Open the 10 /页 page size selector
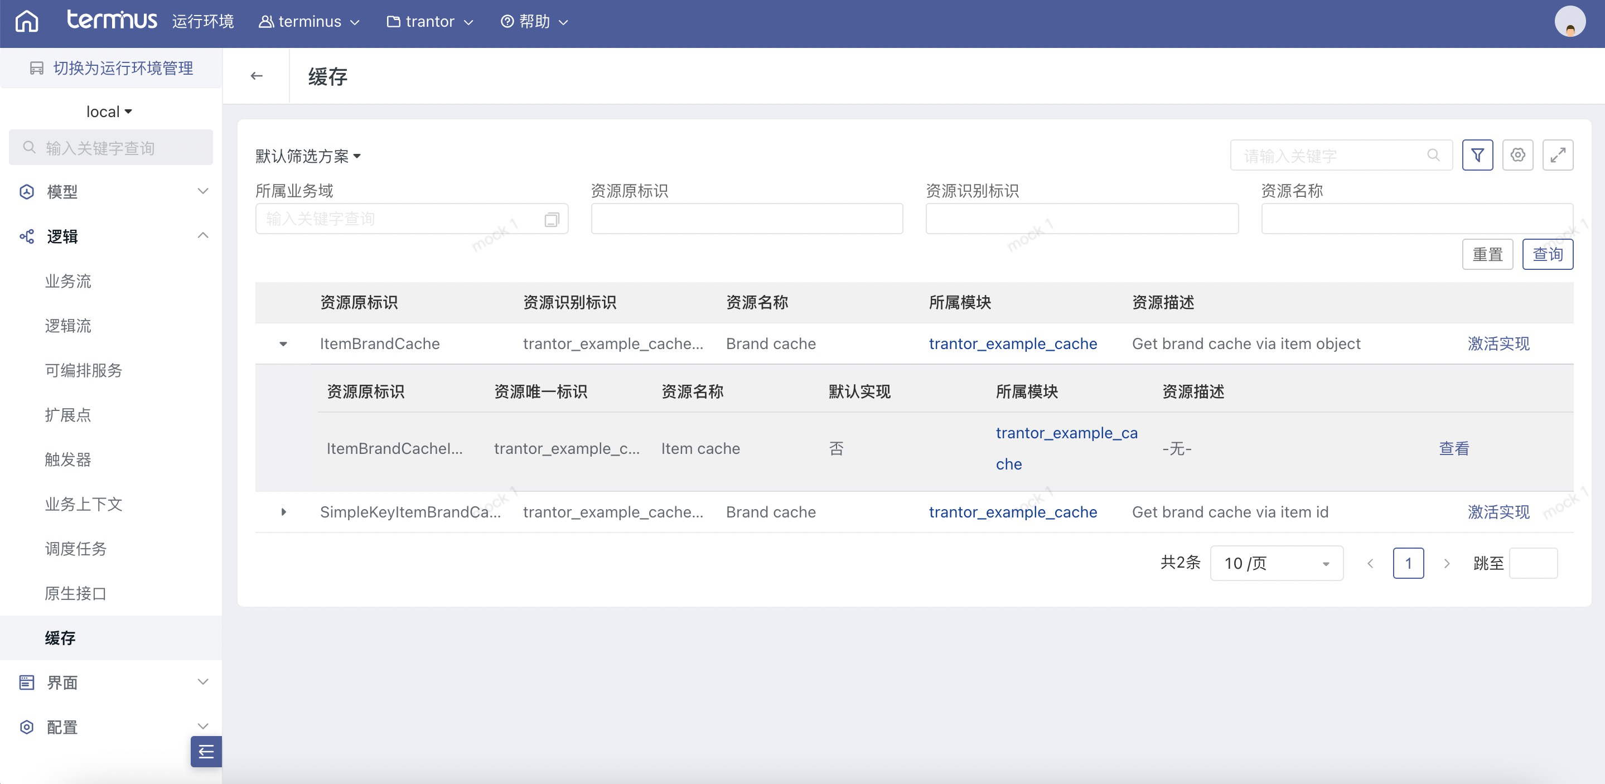 point(1275,563)
